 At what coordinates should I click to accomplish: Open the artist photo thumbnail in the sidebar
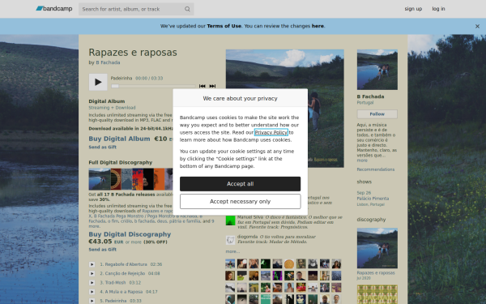[377, 70]
